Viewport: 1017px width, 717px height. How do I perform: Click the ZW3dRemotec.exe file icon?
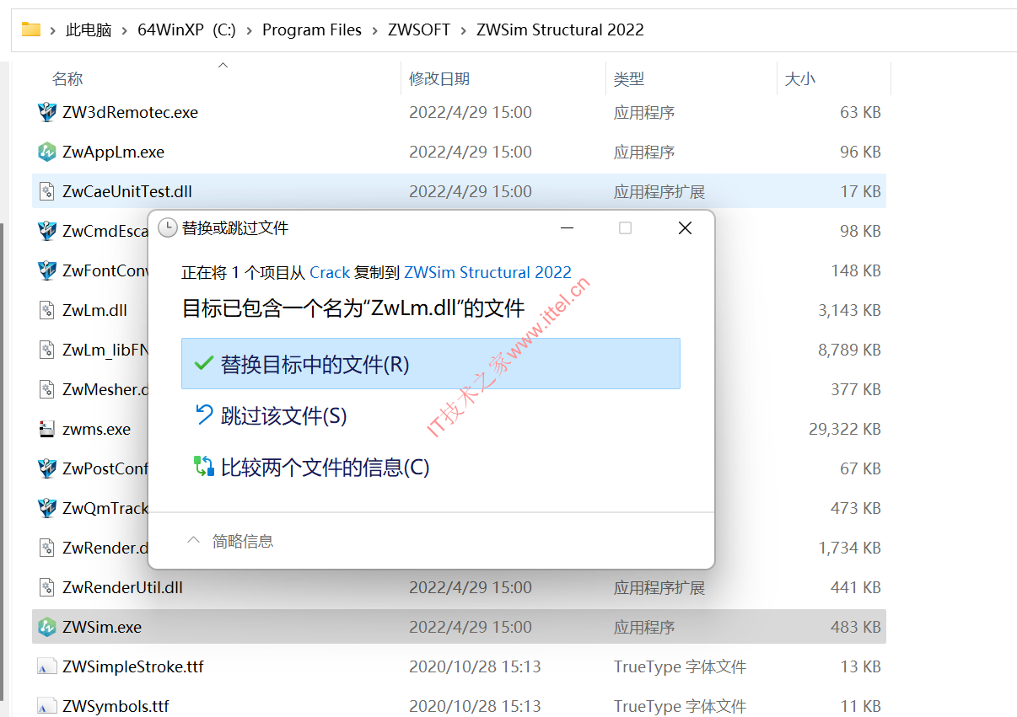coord(47,112)
